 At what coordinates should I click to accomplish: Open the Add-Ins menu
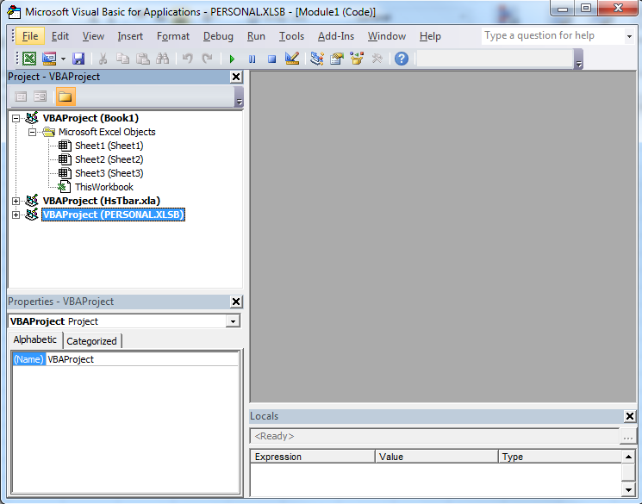point(336,36)
